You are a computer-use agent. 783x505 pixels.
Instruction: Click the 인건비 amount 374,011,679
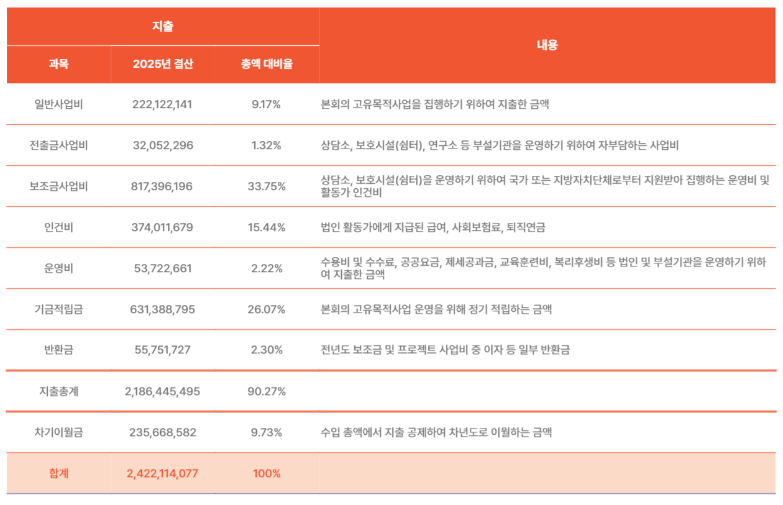162,227
